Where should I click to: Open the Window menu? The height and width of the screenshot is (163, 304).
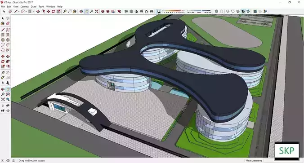click(x=51, y=7)
